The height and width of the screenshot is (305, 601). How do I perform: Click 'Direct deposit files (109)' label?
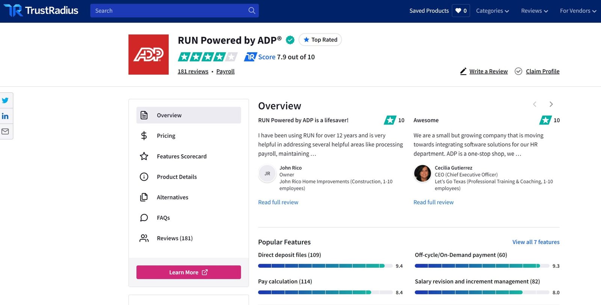click(289, 255)
